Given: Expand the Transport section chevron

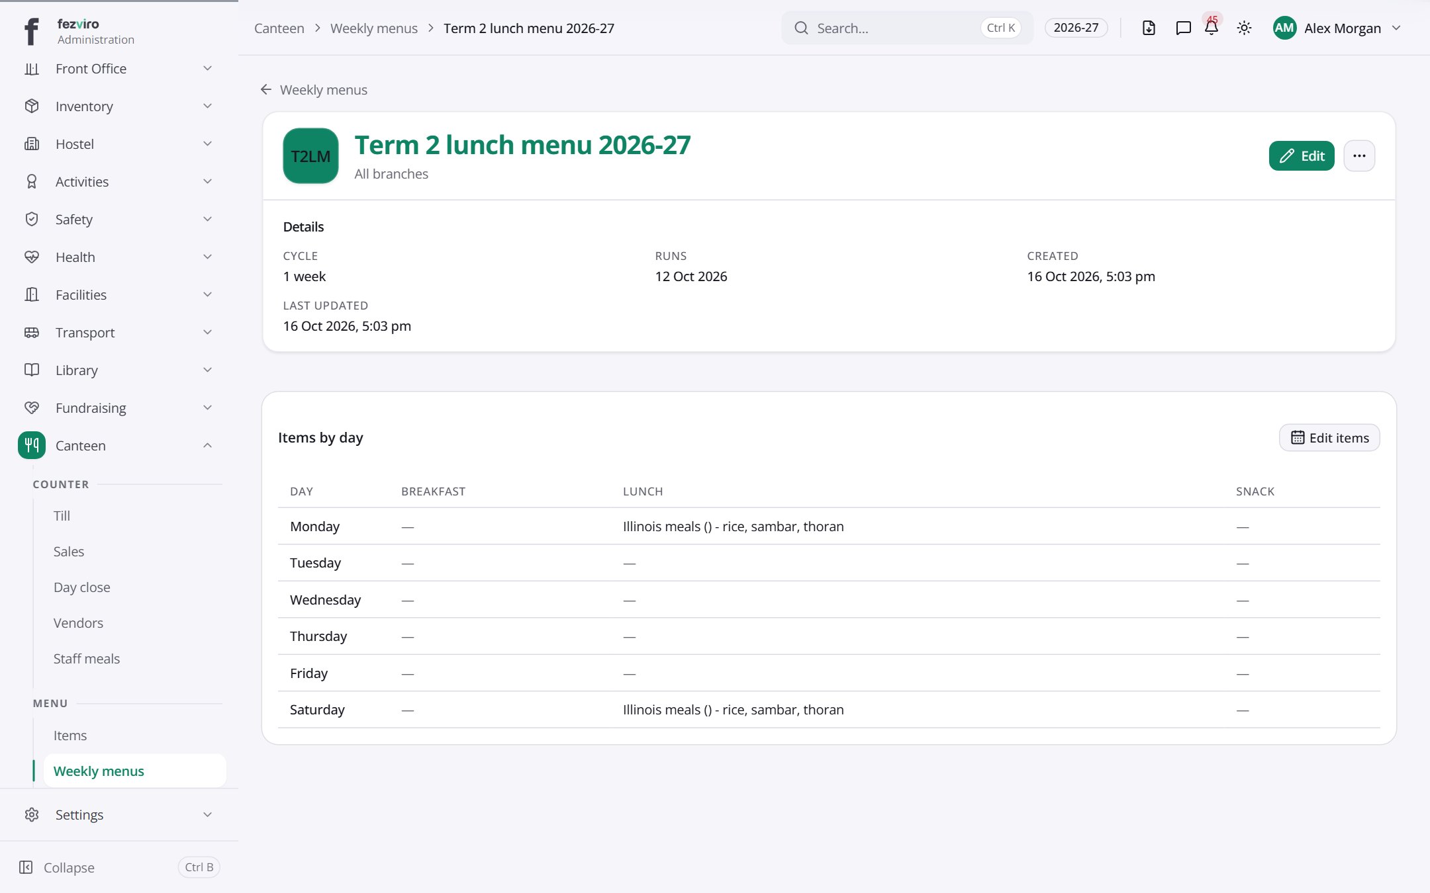Looking at the screenshot, I should (207, 333).
